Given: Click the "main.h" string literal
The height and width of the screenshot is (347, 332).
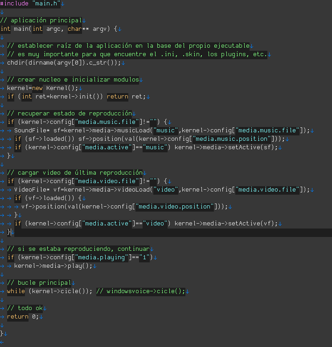Looking at the screenshot, I should pyautogui.click(x=45, y=4).
